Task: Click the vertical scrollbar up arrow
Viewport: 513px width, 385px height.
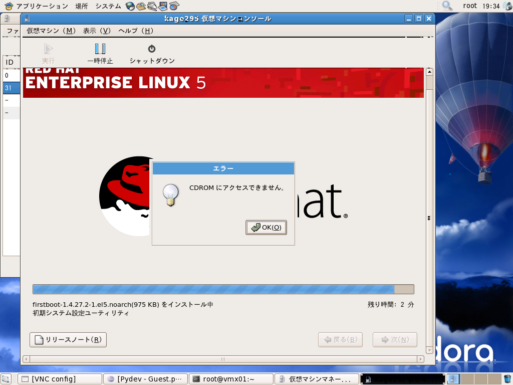Action: tap(429, 72)
